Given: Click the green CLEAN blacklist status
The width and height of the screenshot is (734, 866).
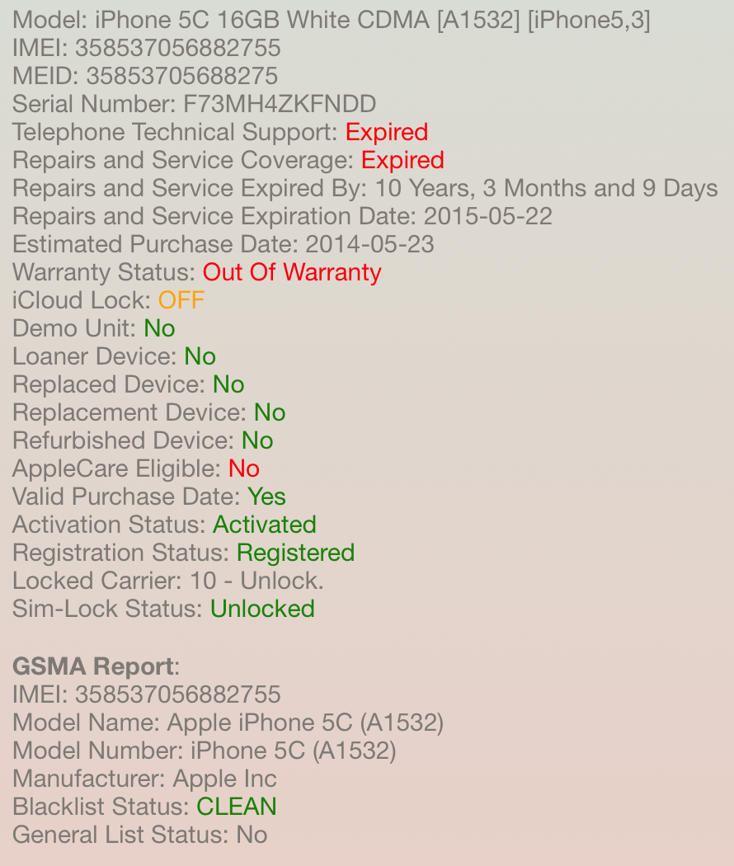Looking at the screenshot, I should [x=237, y=807].
